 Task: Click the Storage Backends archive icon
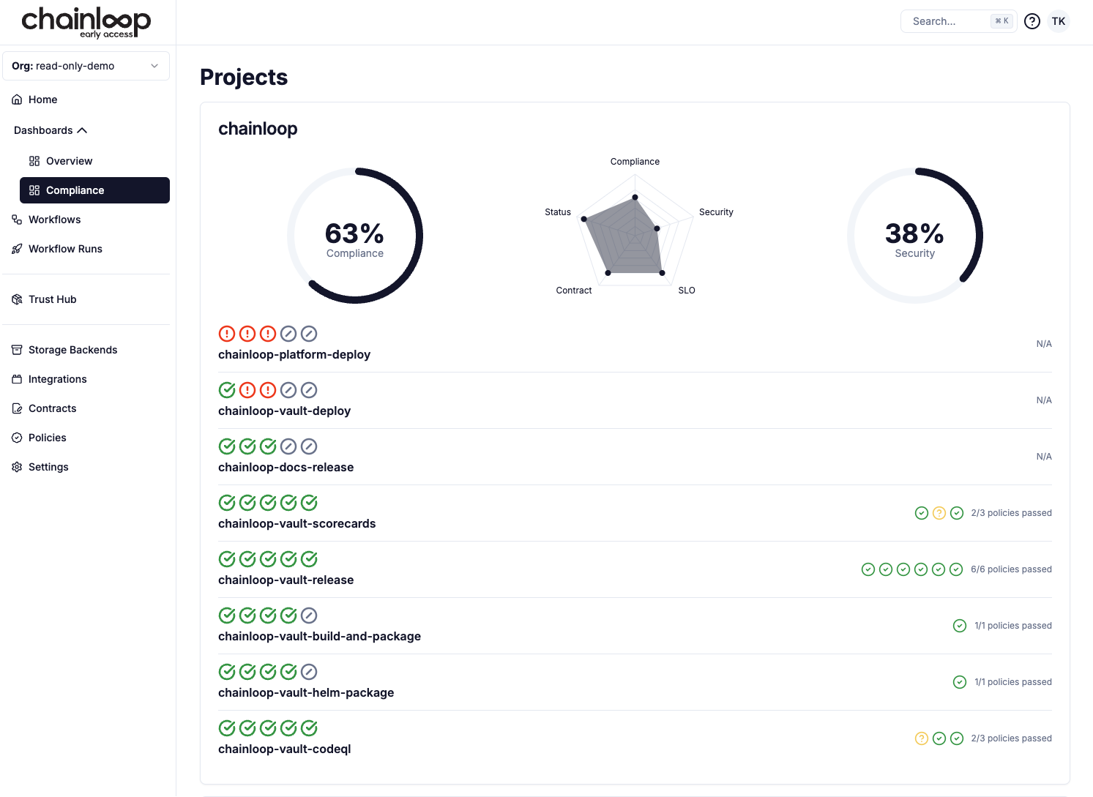point(17,350)
